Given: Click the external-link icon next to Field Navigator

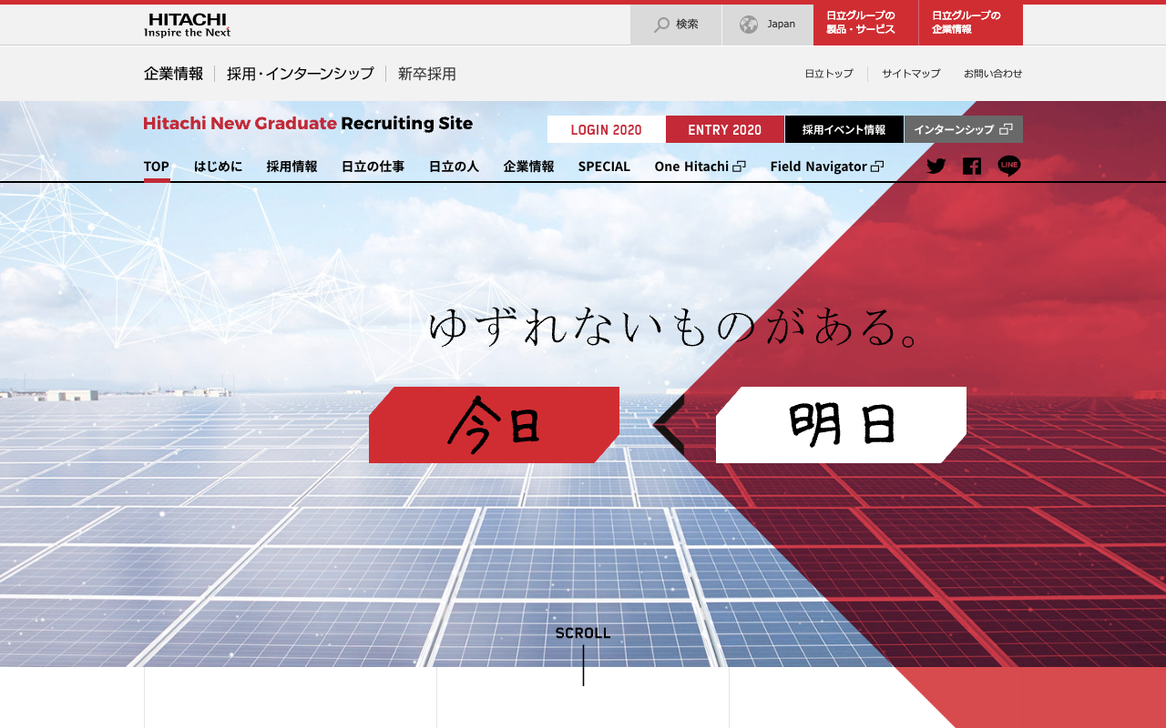Looking at the screenshot, I should pyautogui.click(x=878, y=167).
